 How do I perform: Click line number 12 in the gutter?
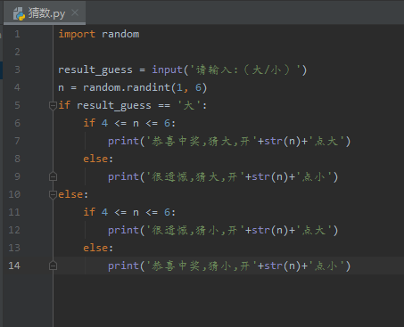(14, 230)
